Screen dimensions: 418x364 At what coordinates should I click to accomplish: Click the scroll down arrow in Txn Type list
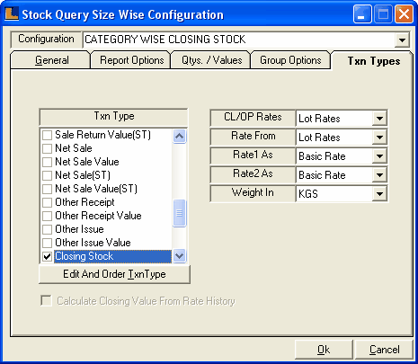[179, 256]
